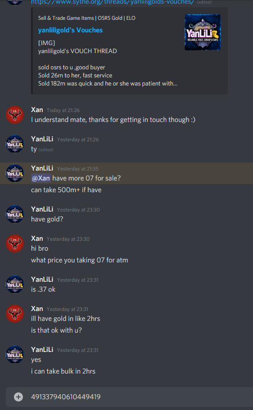
Task: Click Xan's avatar beside 'I understand mate' message
Action: 15,115
